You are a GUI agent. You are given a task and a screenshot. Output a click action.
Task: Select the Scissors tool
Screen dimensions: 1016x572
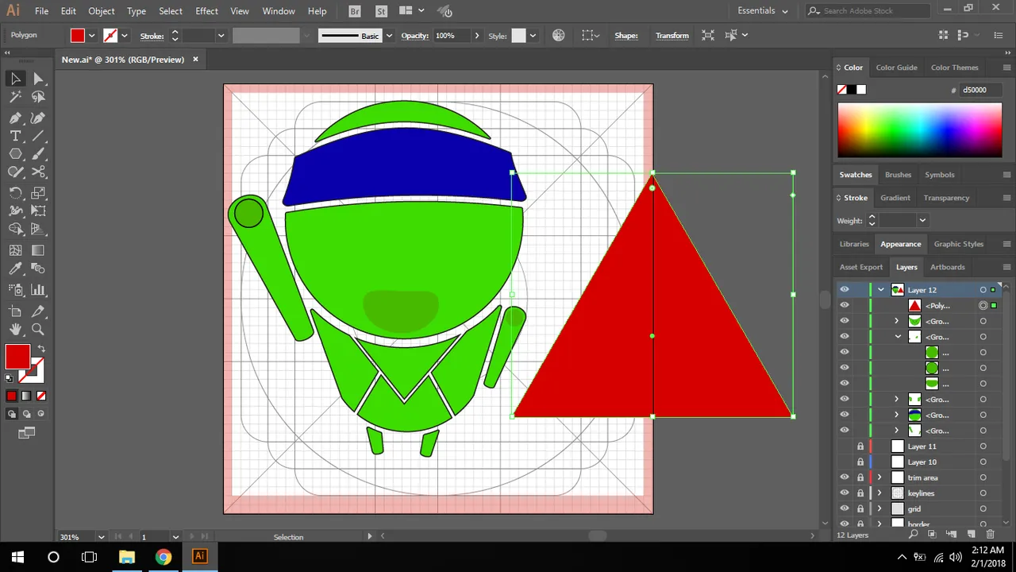(38, 172)
